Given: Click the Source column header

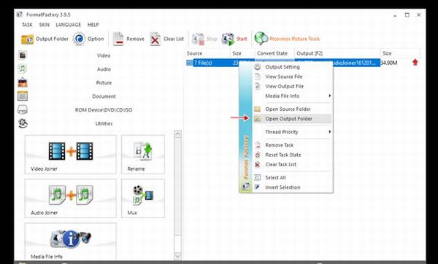Looking at the screenshot, I should [208, 53].
